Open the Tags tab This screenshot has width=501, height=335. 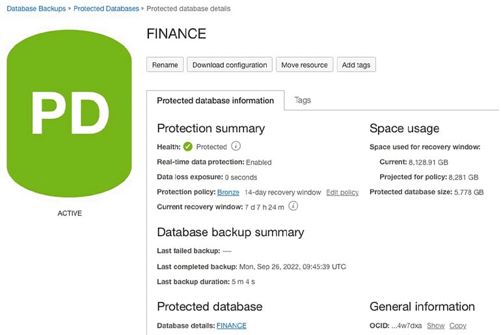point(303,100)
